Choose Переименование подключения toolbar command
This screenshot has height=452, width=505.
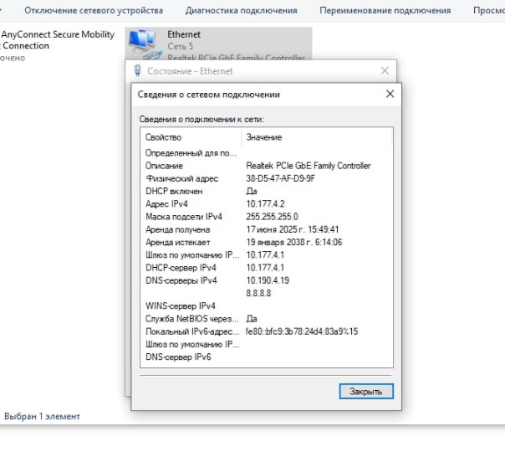coord(385,11)
